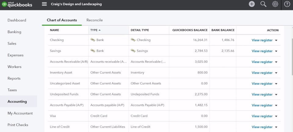The height and width of the screenshot is (132, 293).
Task: Open the help question mark icon
Action: click(287, 4)
